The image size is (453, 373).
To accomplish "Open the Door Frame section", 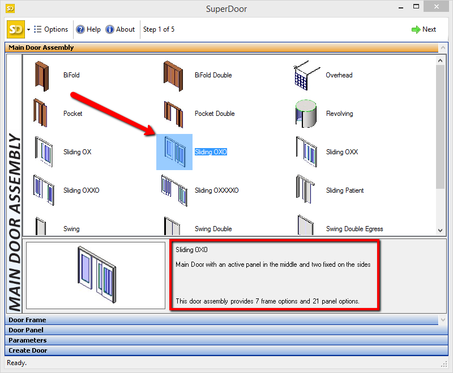I will [x=221, y=320].
